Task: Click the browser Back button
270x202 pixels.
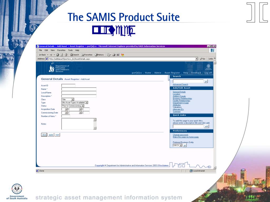Action: [x=42, y=55]
